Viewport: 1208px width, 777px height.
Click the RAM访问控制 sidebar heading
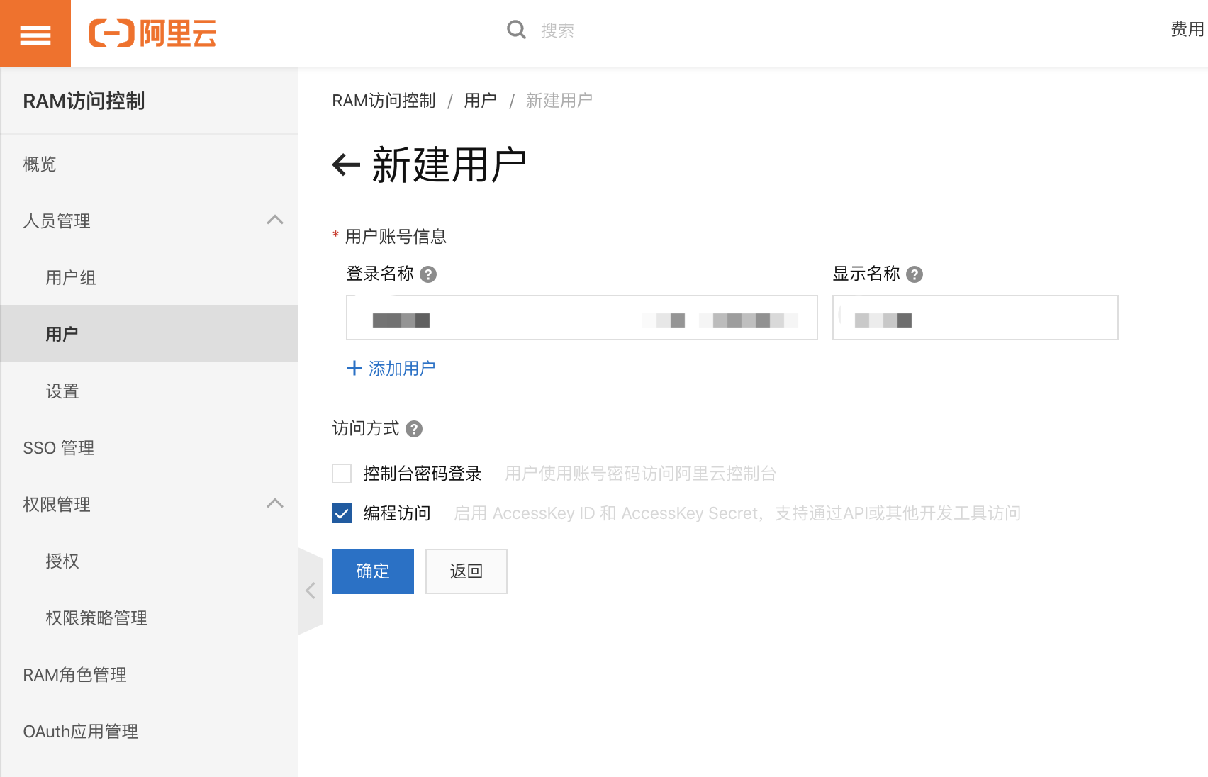click(x=84, y=101)
